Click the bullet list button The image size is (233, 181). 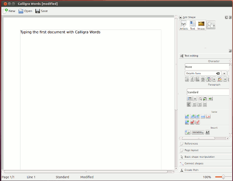point(190,99)
